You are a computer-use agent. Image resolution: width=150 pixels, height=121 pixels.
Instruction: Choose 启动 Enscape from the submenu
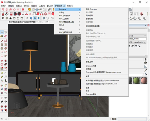point(91,9)
